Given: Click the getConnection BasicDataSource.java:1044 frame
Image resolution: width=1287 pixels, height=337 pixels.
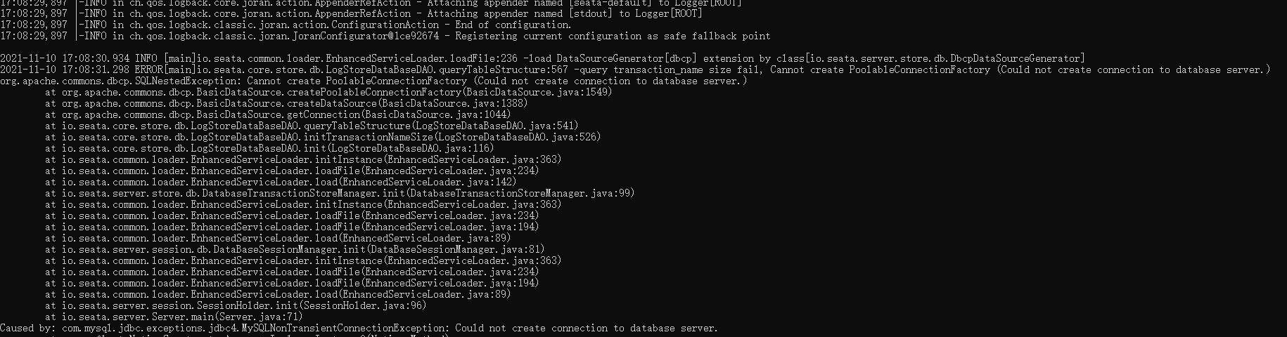Looking at the screenshot, I should coord(278,114).
